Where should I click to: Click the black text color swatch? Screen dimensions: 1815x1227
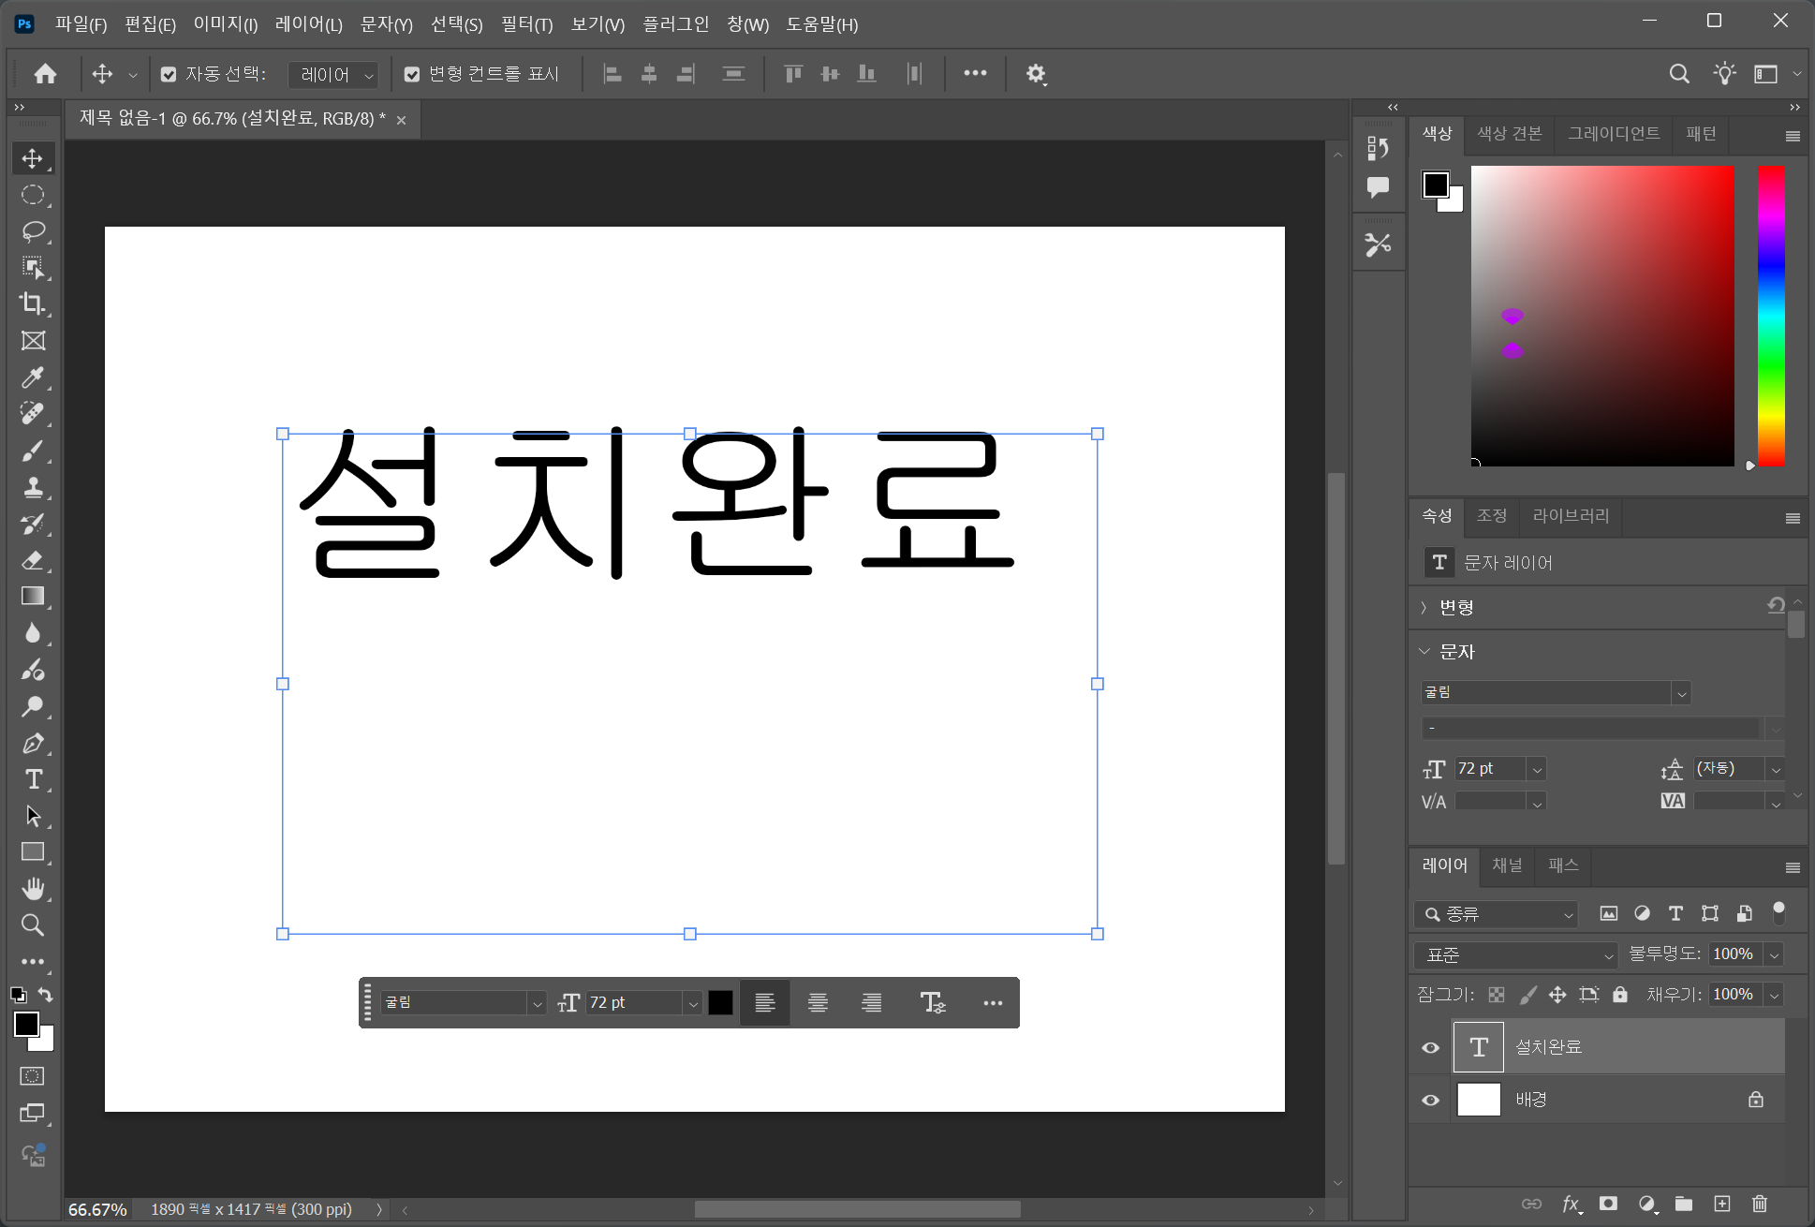[x=720, y=1003]
